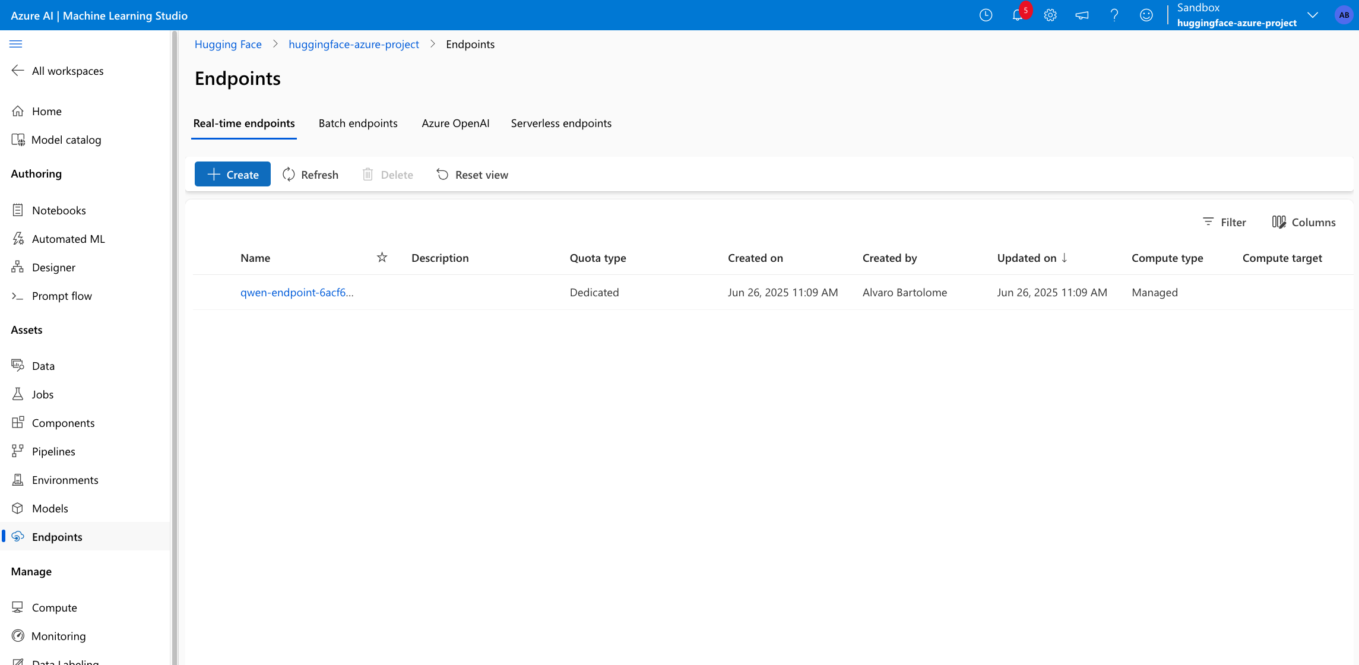
Task: Open the Designer tool
Action: coord(53,267)
